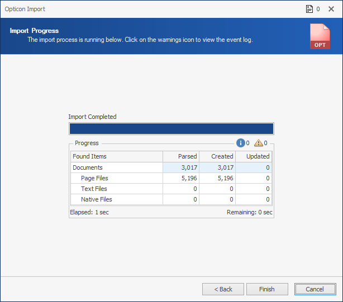Open event log via warnings triangle icon
343x302 pixels.
pos(258,143)
